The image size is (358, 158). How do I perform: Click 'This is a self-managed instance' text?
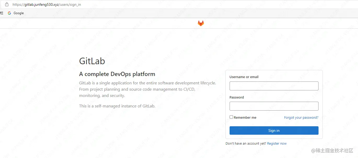(117, 106)
